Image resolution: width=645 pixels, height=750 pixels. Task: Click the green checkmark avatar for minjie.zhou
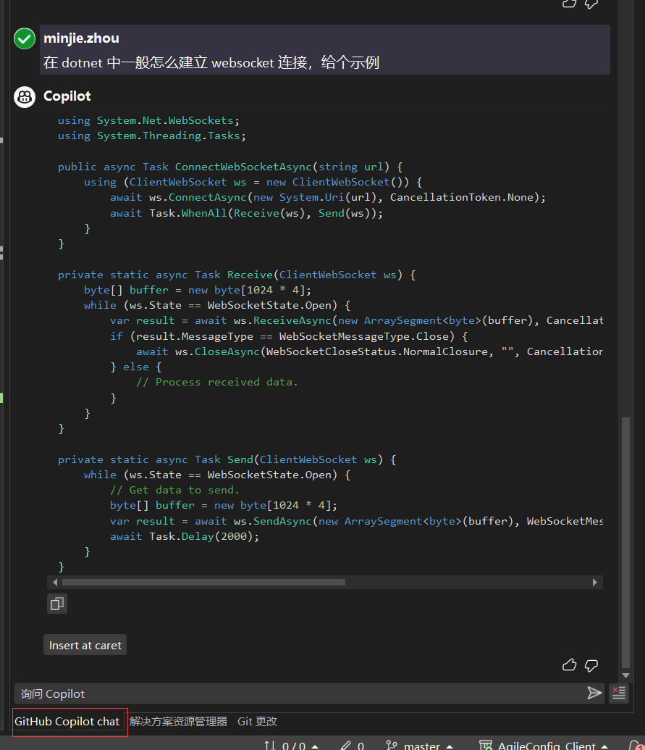click(x=24, y=38)
